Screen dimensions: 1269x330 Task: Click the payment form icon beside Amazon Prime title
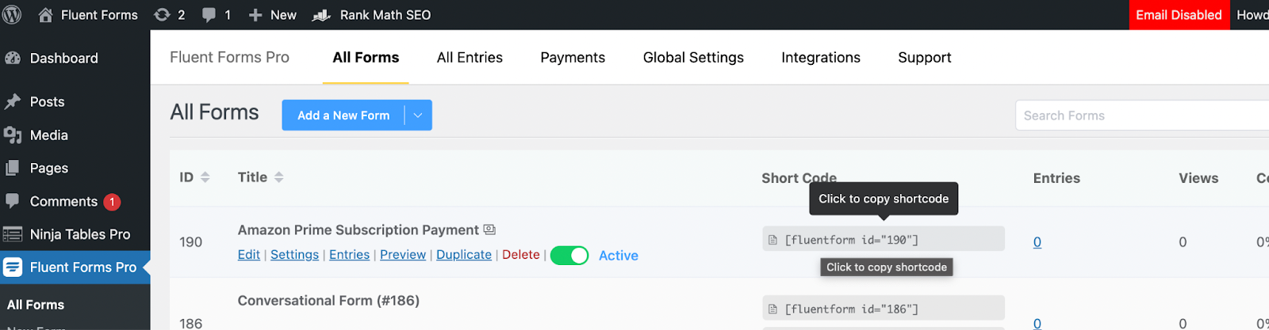click(489, 229)
